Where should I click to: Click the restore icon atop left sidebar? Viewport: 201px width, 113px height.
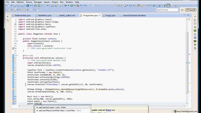pyautogui.click(x=8, y=16)
